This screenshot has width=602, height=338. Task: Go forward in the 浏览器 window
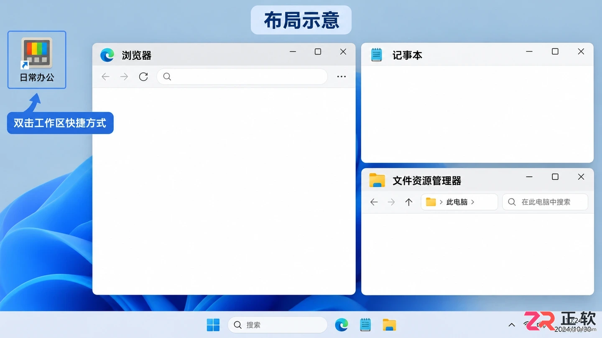(x=124, y=77)
